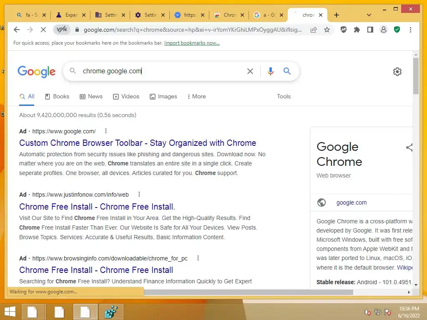This screenshot has height=320, width=427.
Task: Go back to the previous page
Action: pos(17,30)
